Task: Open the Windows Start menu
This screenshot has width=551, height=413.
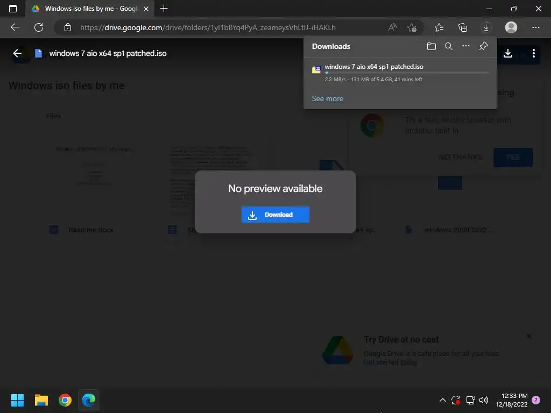Action: click(17, 400)
